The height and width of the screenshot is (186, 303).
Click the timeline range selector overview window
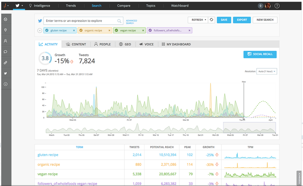pyautogui.click(x=249, y=128)
